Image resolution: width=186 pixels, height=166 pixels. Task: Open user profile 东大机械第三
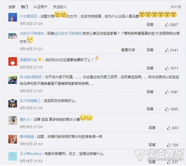pos(30,101)
